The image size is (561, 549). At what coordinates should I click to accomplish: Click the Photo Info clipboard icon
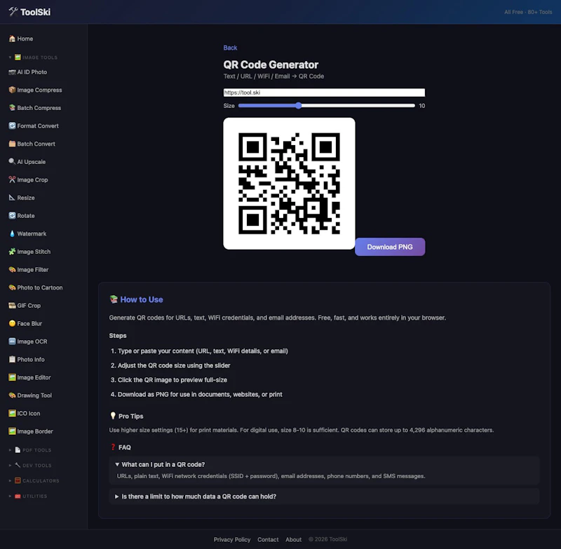click(x=12, y=360)
